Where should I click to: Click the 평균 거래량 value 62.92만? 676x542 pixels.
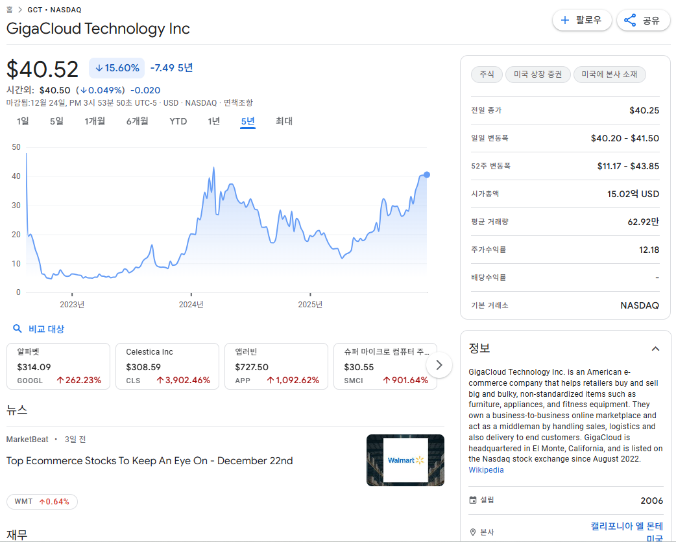point(643,222)
